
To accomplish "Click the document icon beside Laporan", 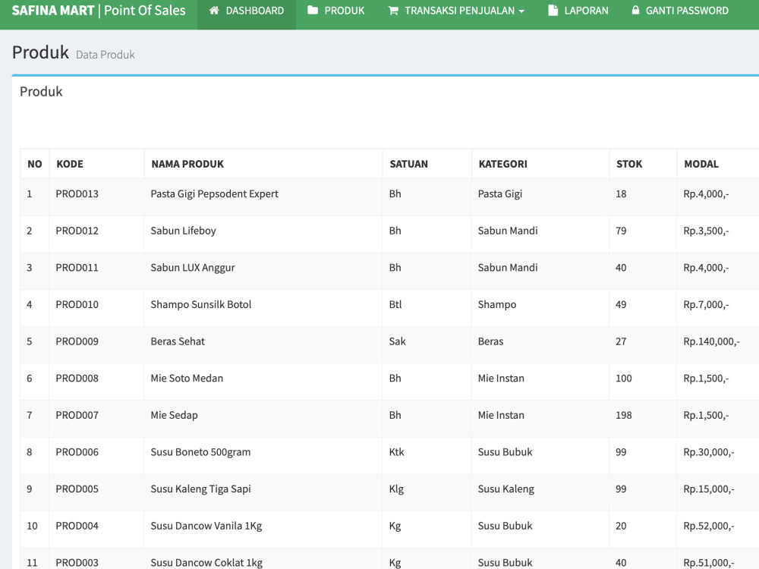I will 553,10.
